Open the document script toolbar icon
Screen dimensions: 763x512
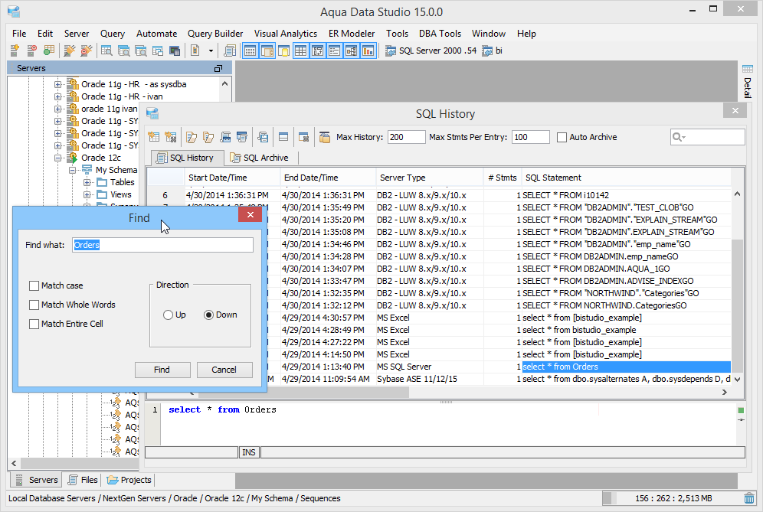(x=195, y=51)
